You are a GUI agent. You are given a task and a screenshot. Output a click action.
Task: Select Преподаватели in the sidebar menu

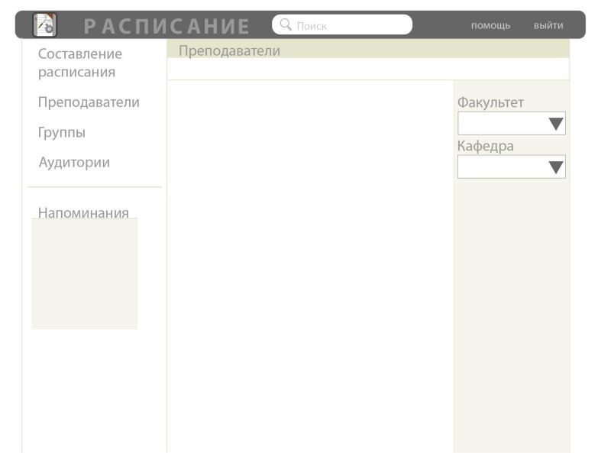tap(89, 102)
